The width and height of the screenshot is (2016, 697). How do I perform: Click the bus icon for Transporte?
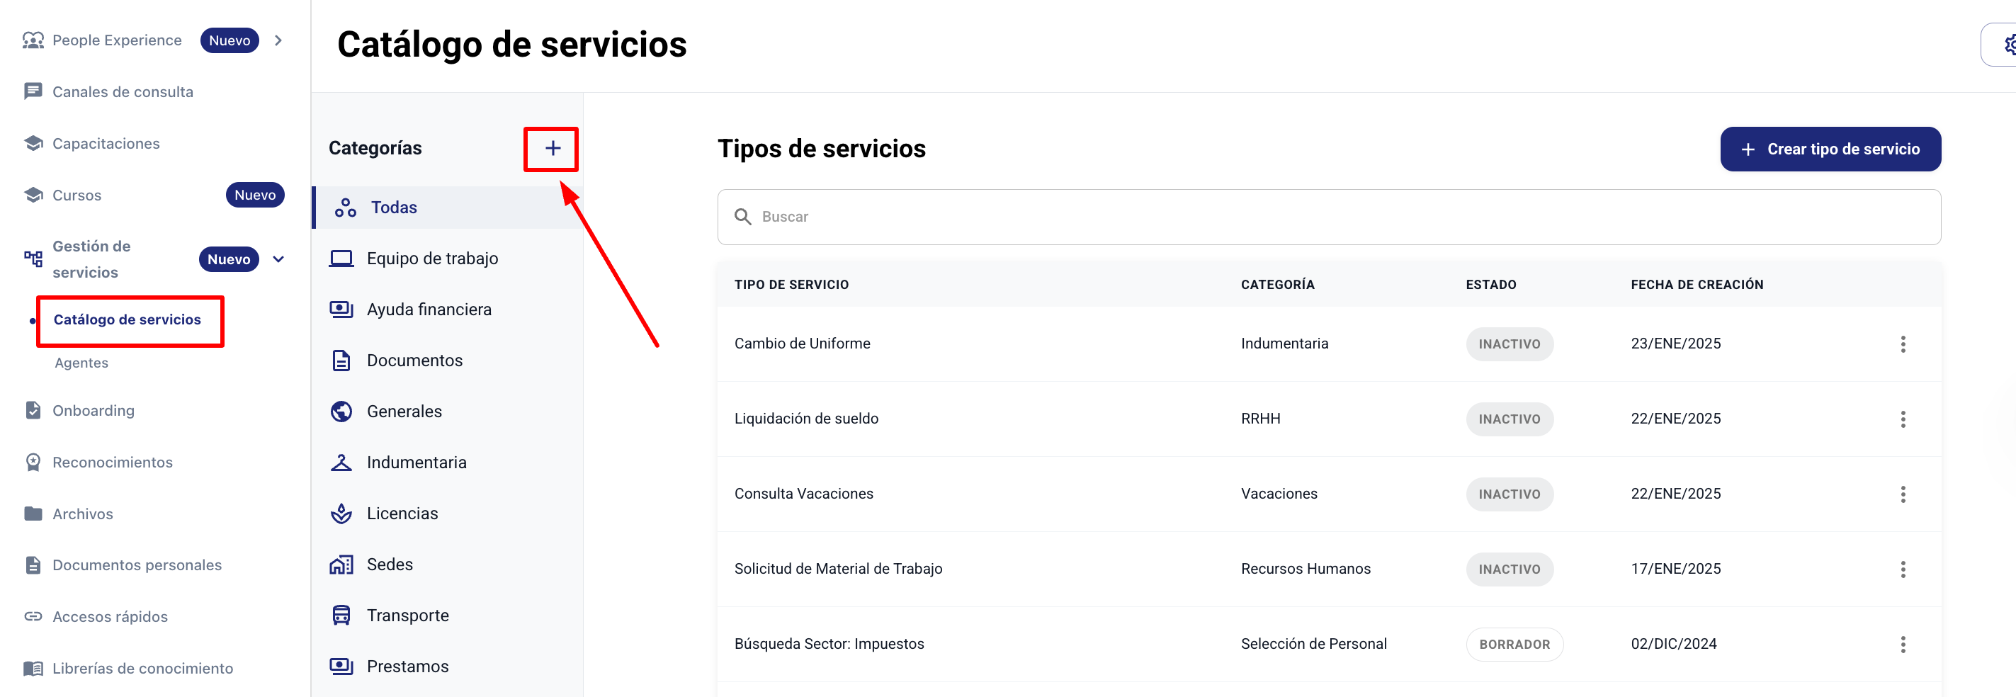341,616
